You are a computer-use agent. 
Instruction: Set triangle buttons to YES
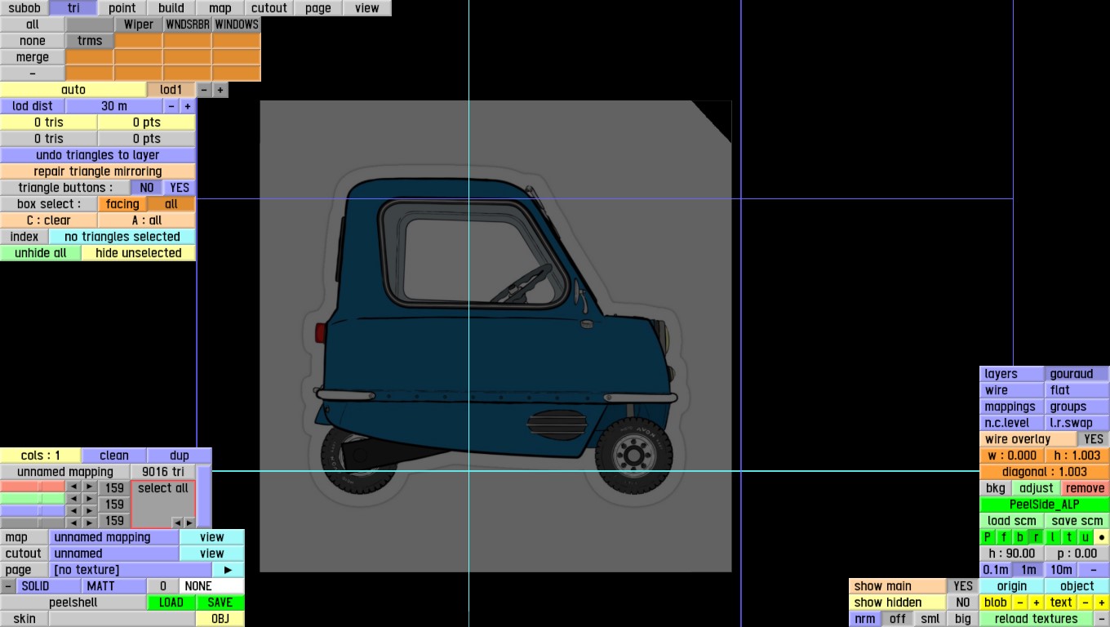coord(180,188)
